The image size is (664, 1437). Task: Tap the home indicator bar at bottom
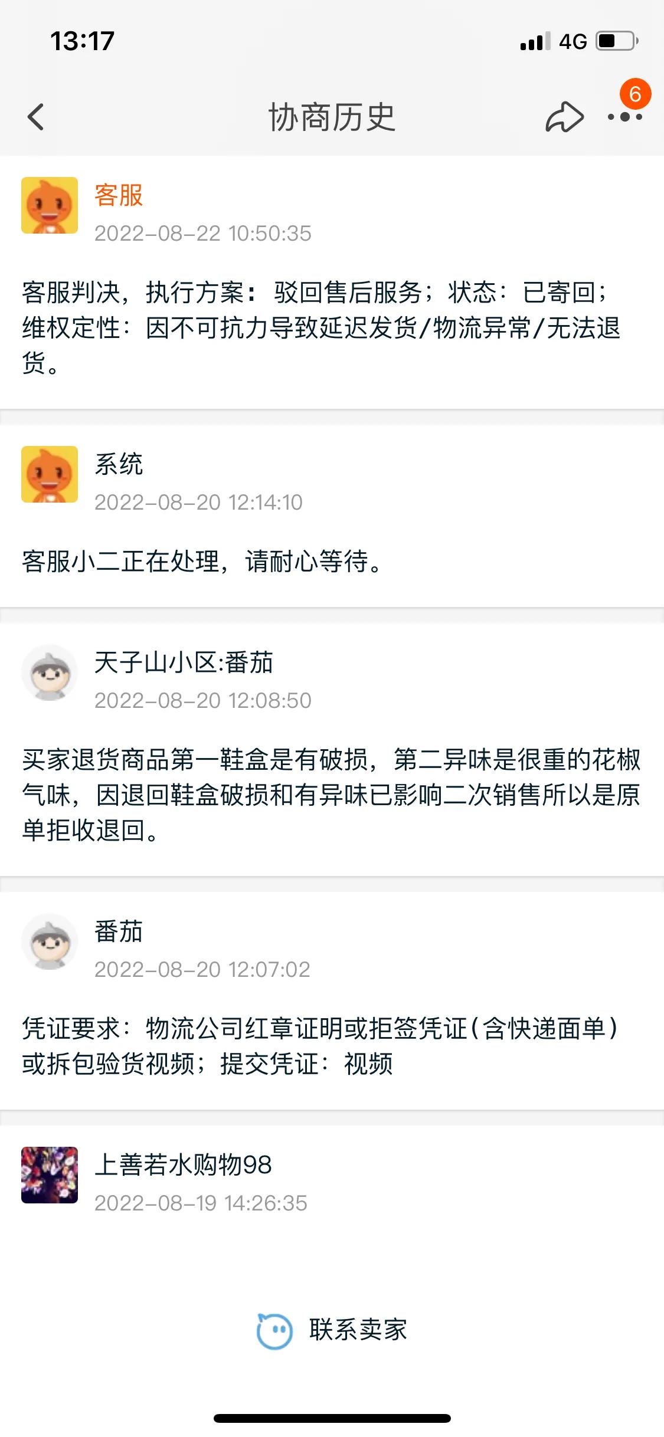pos(332,1418)
